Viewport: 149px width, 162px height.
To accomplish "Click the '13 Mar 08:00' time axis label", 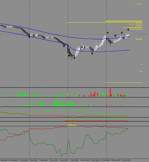I will point(105,160).
